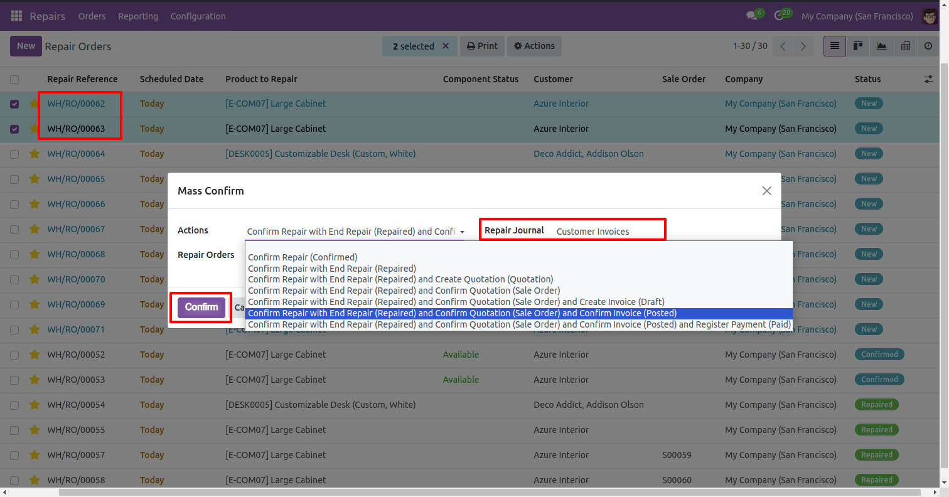The image size is (949, 497).
Task: Click the Confirmed status badge of WH/RO/00052
Action: [879, 355]
